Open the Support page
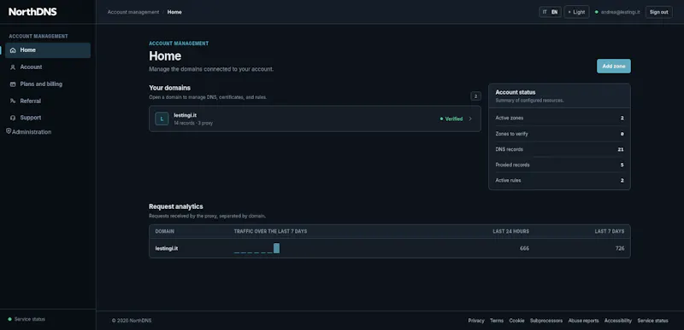Viewport: 684px width, 330px height. (48, 118)
